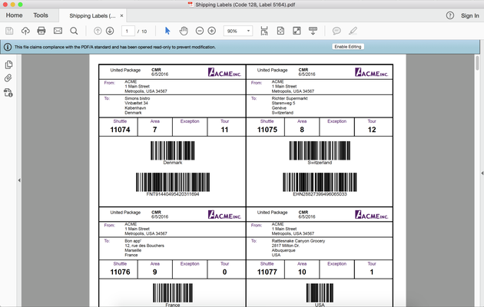Switch to the Tools tab
Screen dimensions: 484x307
pyautogui.click(x=41, y=15)
